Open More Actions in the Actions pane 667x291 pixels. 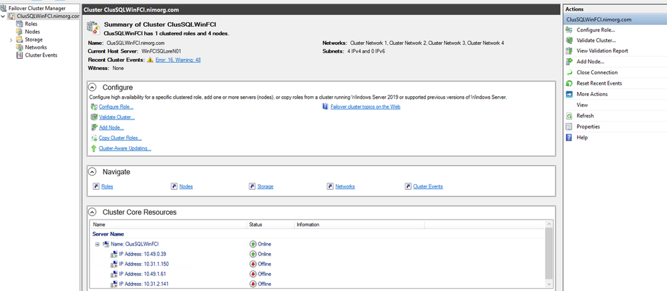click(x=592, y=94)
